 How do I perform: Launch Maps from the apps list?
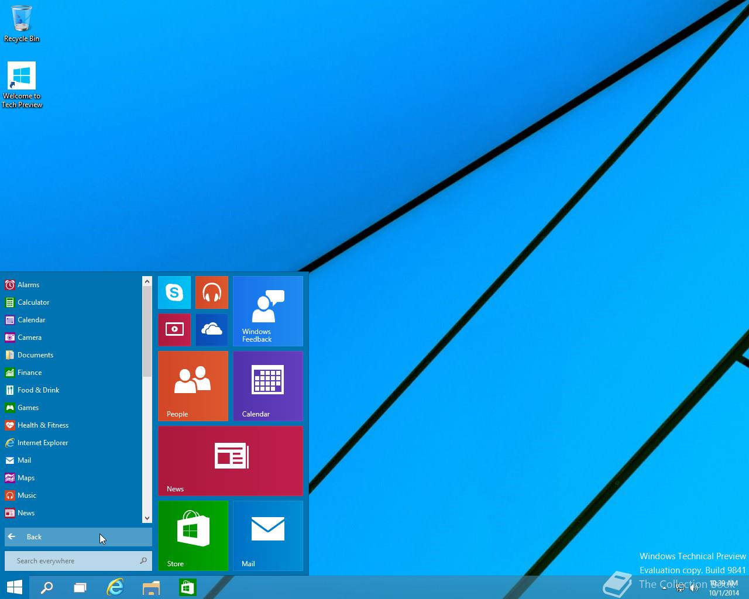tap(72, 478)
